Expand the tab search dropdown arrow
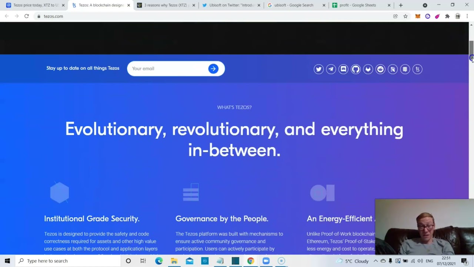 point(425,5)
